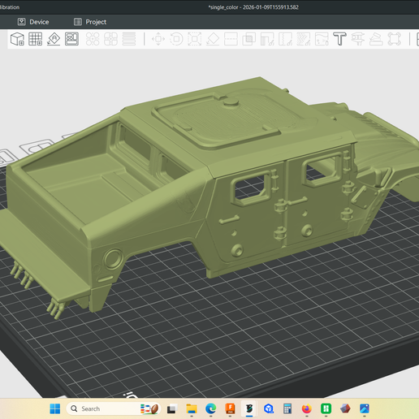Select the Move tool
This screenshot has height=419, width=419.
(158, 39)
